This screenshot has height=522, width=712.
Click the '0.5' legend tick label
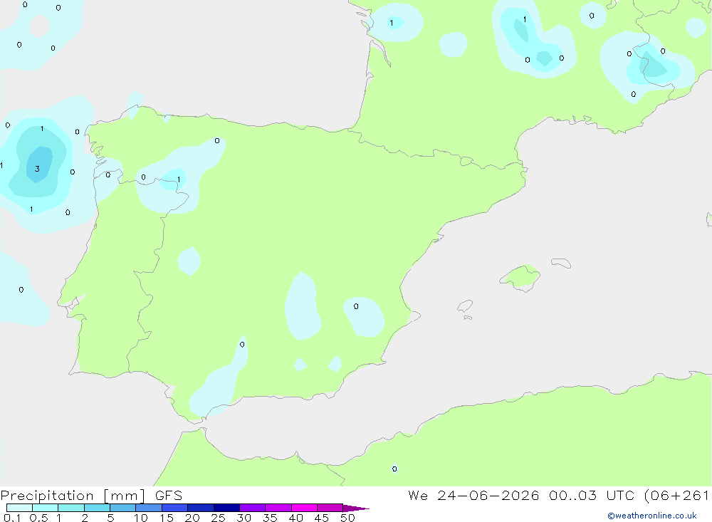(x=38, y=518)
